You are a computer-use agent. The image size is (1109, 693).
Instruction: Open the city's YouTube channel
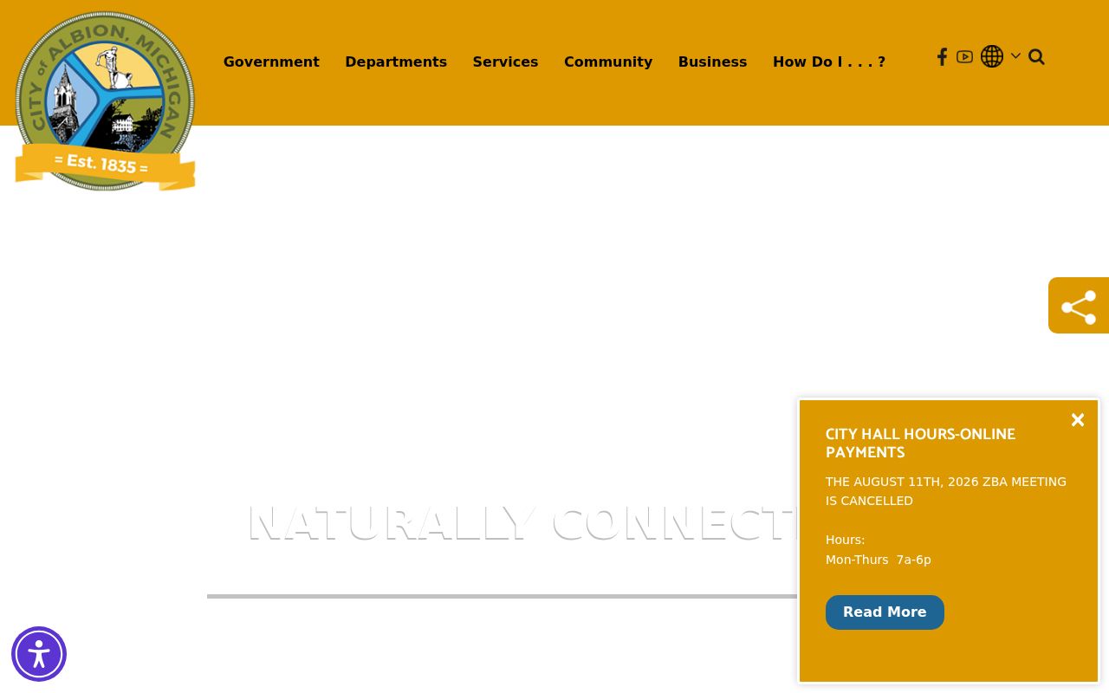click(x=964, y=57)
